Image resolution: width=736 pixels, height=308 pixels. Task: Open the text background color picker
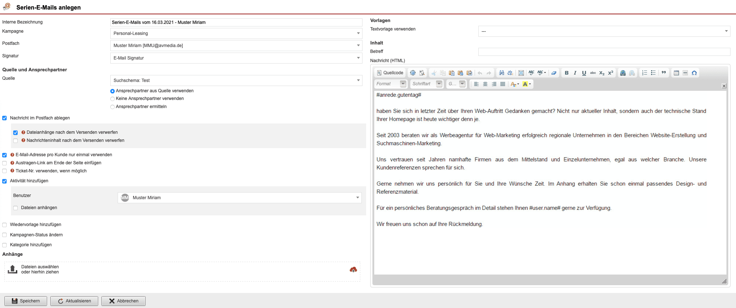click(526, 84)
